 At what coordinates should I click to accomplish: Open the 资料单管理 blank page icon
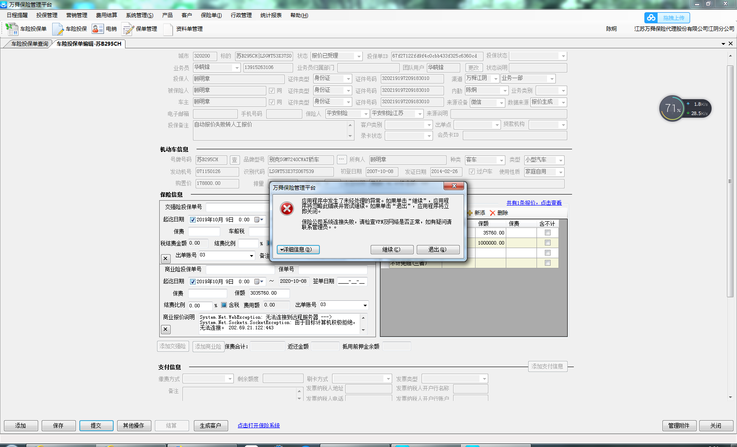pos(168,29)
